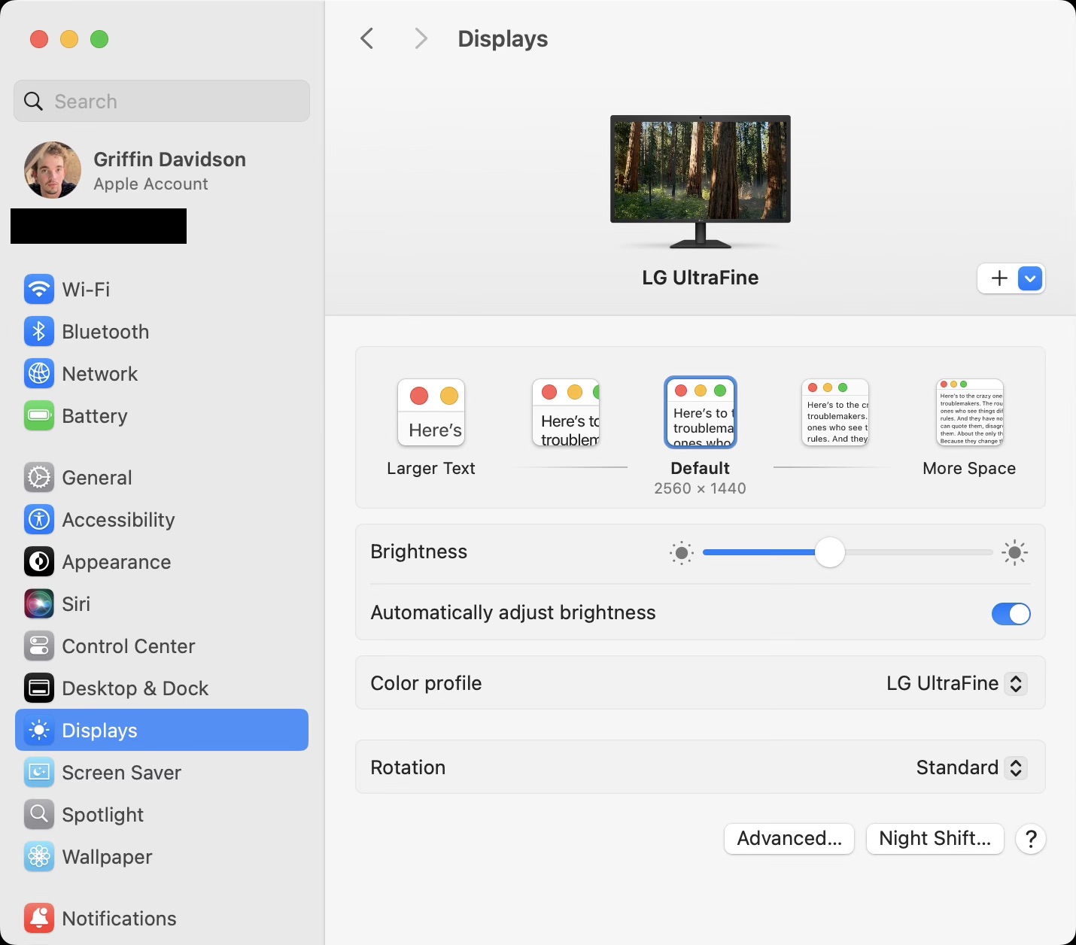This screenshot has height=945, width=1076.
Task: Click the Advanced... button
Action: pos(789,839)
